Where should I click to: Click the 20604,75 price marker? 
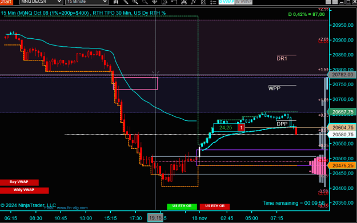342,128
